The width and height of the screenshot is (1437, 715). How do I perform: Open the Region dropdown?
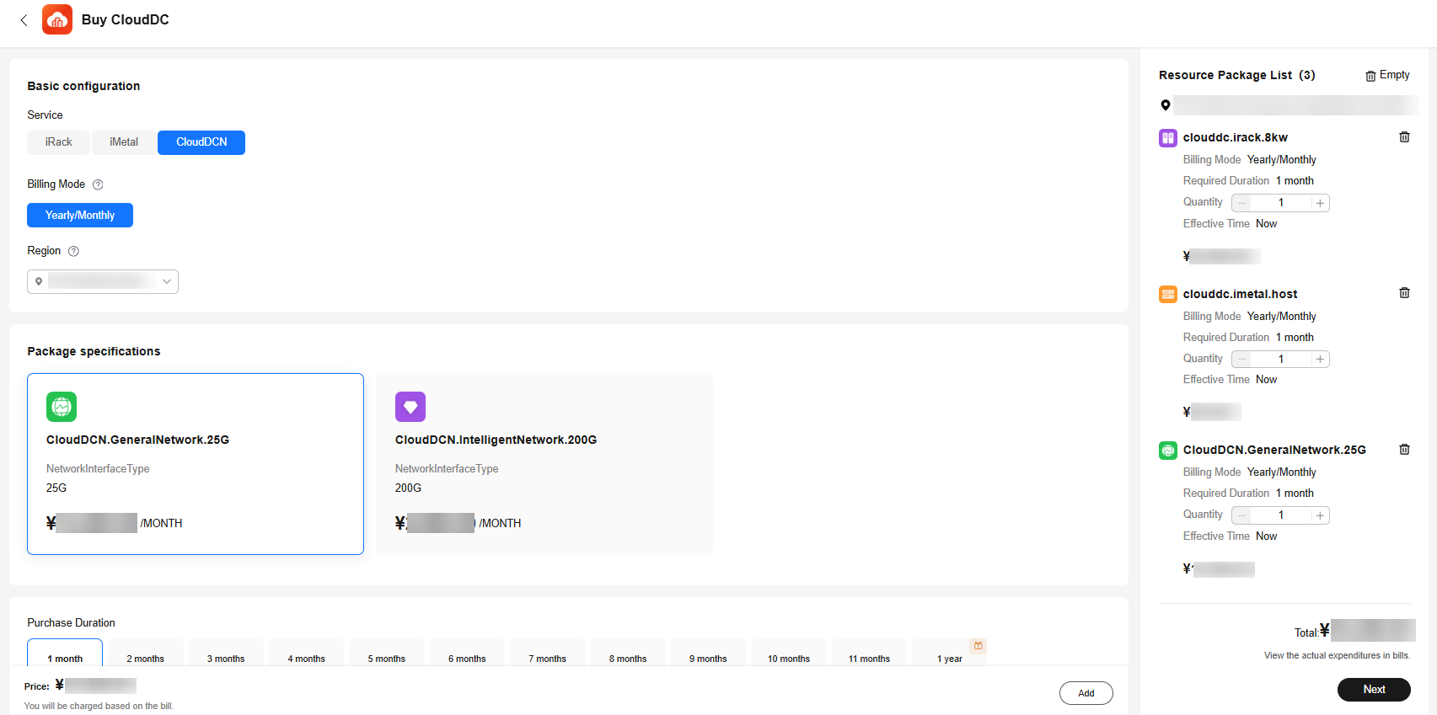pyautogui.click(x=103, y=281)
